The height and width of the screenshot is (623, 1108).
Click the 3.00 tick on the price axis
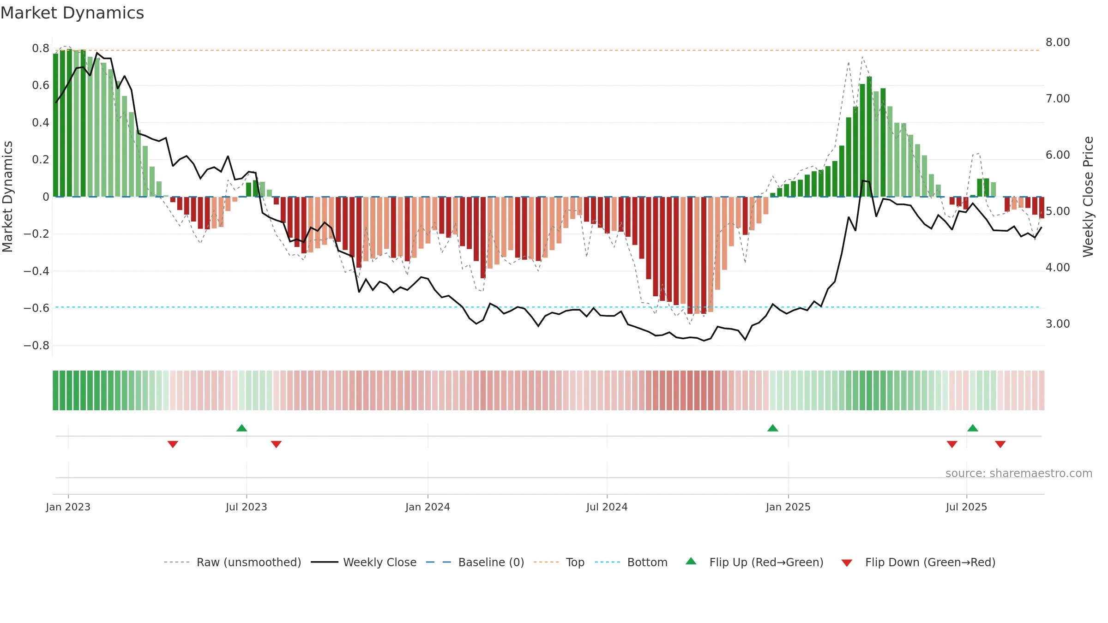(x=1058, y=324)
